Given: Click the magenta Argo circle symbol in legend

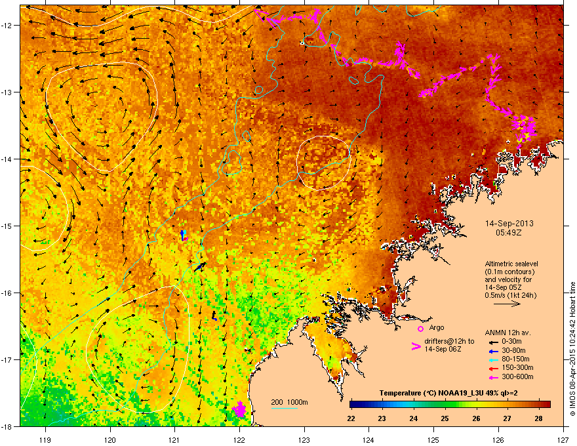Looking at the screenshot, I should click(x=420, y=329).
